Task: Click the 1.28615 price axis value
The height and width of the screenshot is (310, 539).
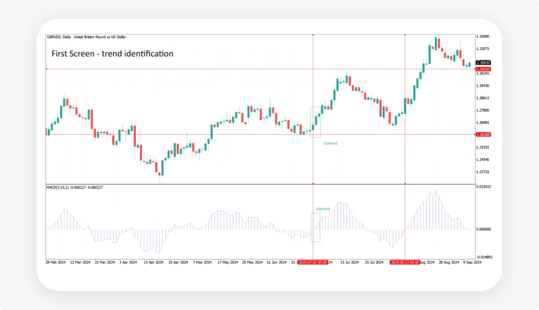Action: 483,98
